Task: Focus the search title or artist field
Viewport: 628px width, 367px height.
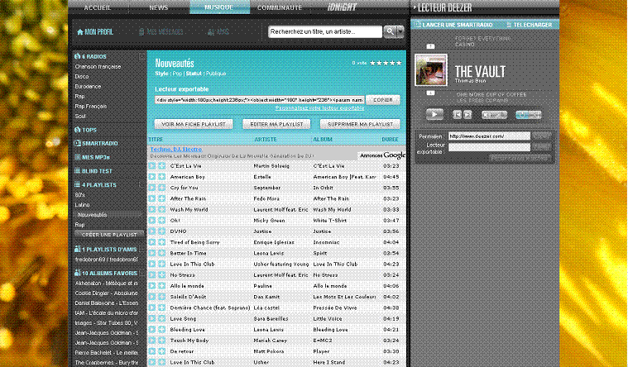Action: [325, 31]
